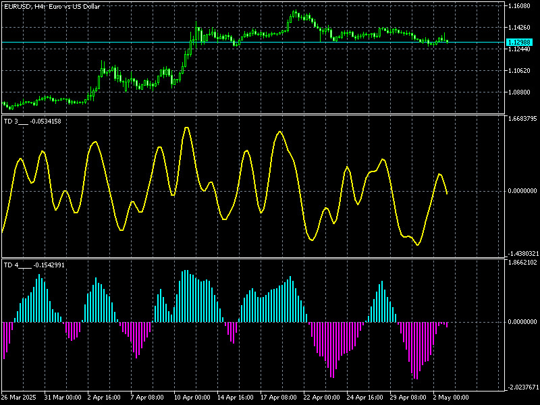Click the 7 Apr 08:00 time label
The height and width of the screenshot is (405, 540).
147,398
